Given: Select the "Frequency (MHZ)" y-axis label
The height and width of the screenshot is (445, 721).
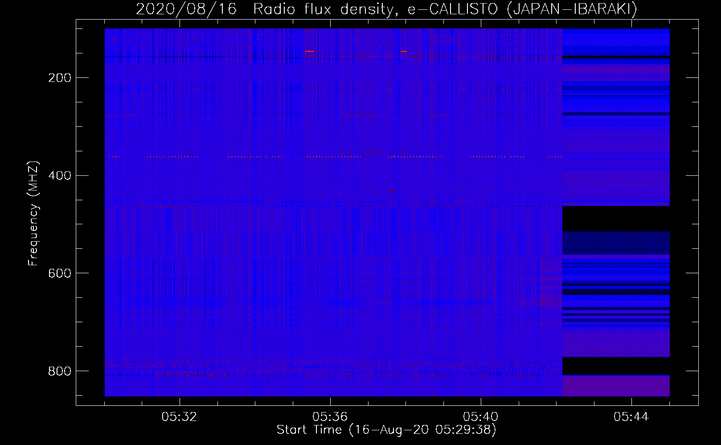Looking at the screenshot, I should point(33,214).
